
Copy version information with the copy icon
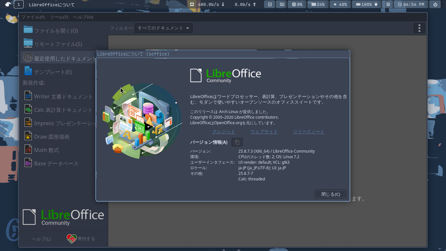pos(237,142)
